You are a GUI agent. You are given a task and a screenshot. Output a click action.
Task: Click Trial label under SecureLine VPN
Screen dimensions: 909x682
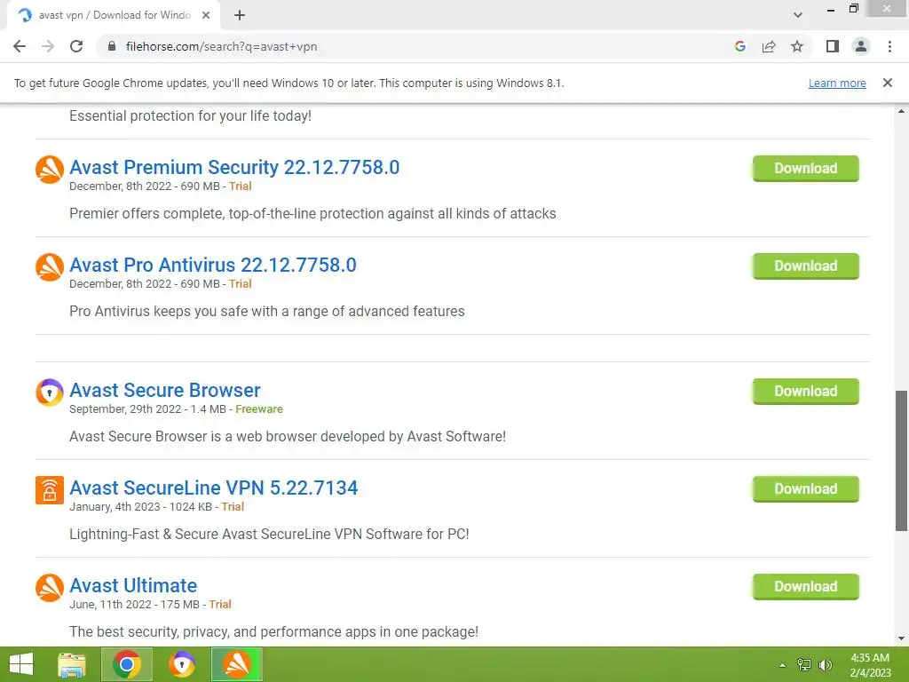click(233, 506)
